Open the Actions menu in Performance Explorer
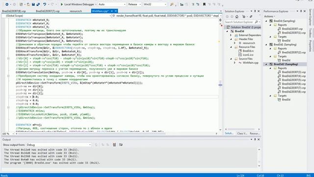This screenshot has width=314, height=177. tap(269, 16)
